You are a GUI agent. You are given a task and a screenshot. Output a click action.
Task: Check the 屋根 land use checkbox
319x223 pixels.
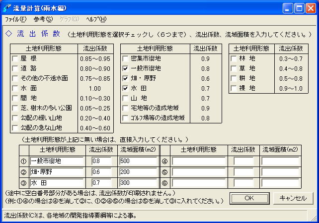click(x=15, y=58)
